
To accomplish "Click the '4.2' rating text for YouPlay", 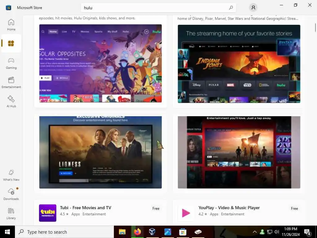I will pyautogui.click(x=201, y=214).
